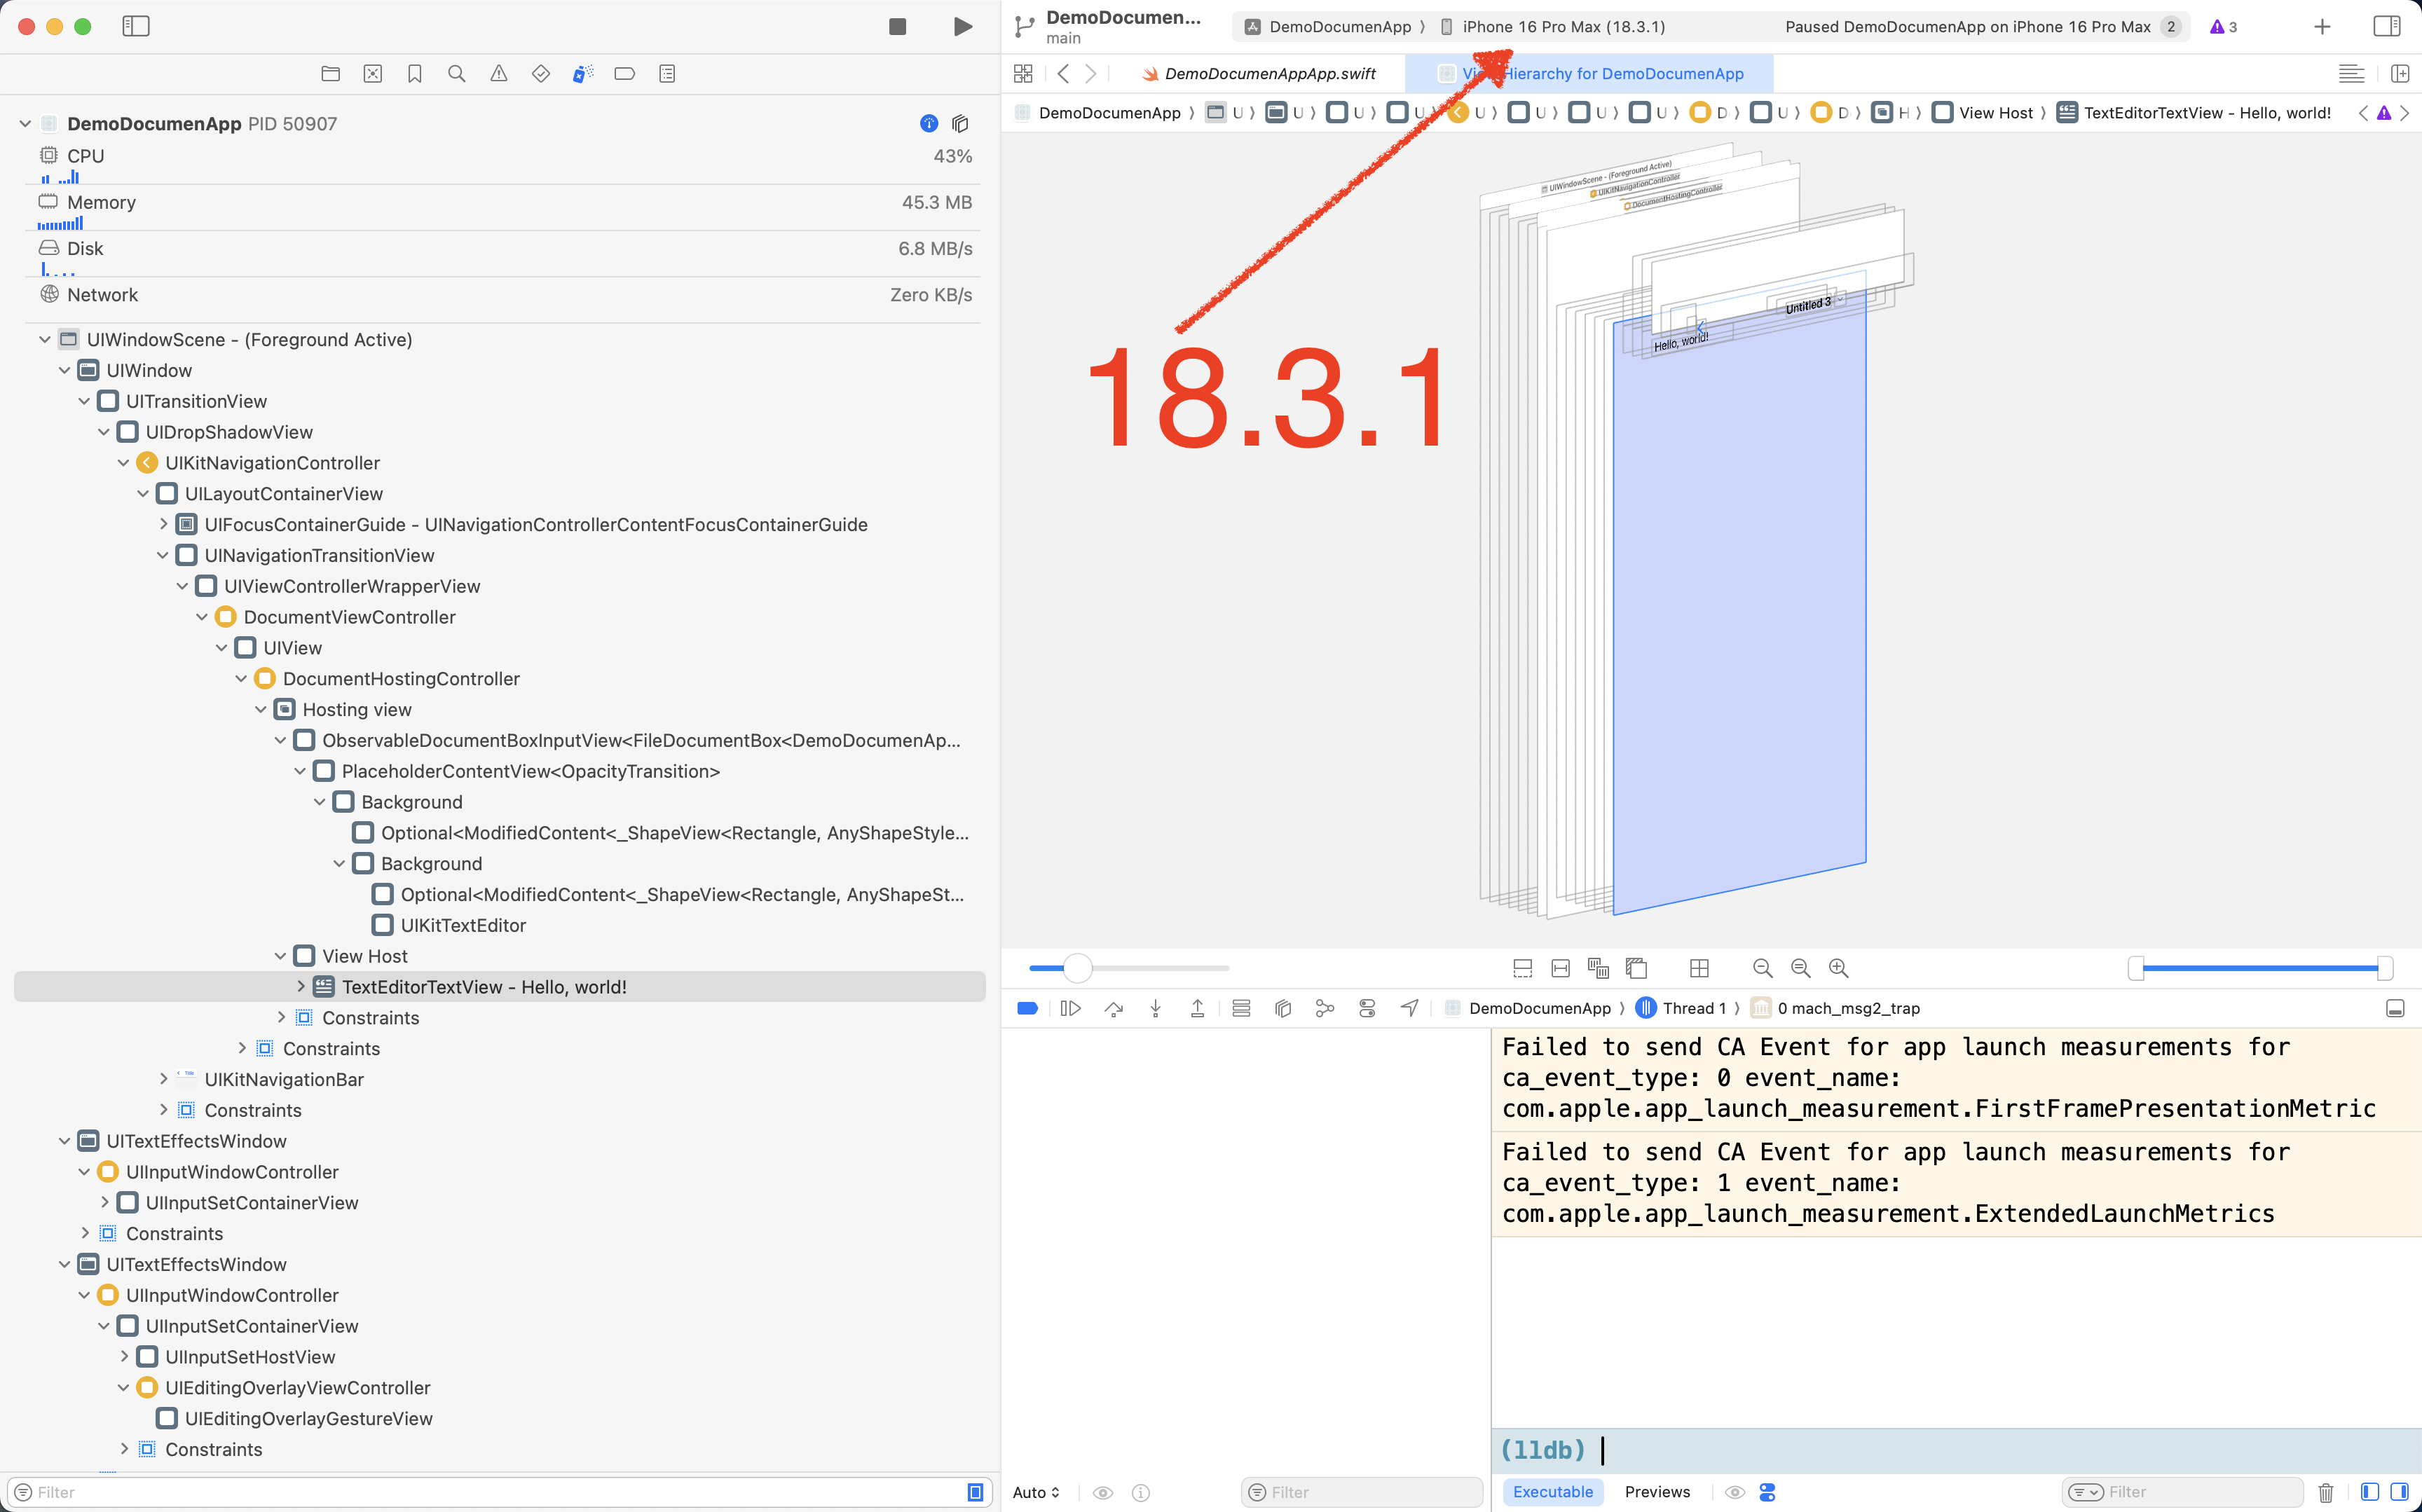Collapse the UIKitNavigationController tree node

click(x=124, y=463)
